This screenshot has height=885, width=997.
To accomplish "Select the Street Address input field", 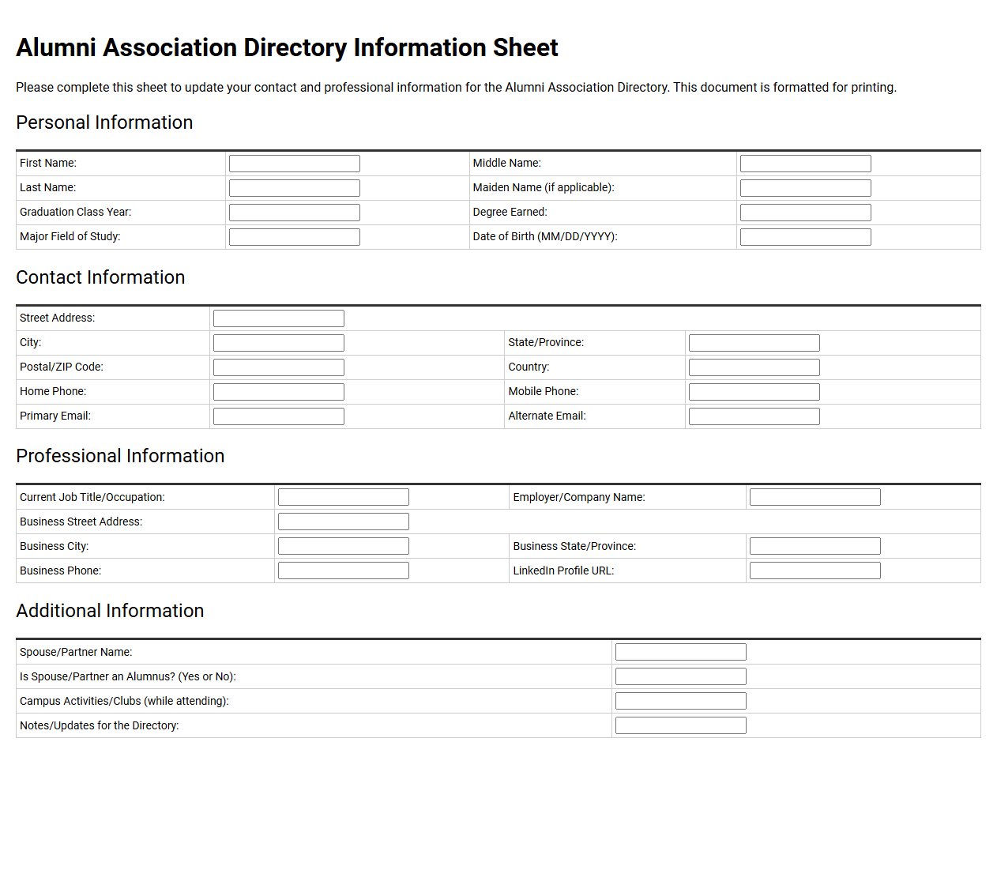I will pyautogui.click(x=279, y=318).
